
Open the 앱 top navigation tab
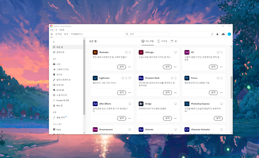[x=51, y=34]
